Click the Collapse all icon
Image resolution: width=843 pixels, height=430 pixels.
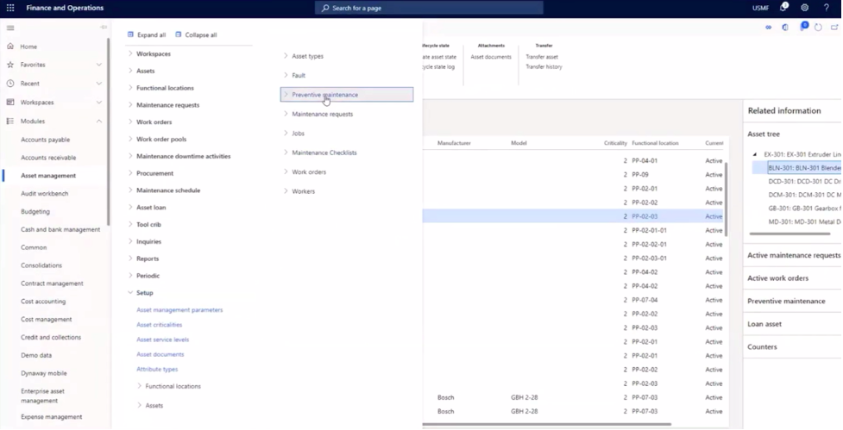[179, 34]
